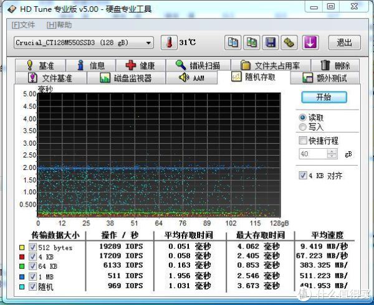This screenshot has width=374, height=305.
Task: Open the 额外测试 tab
Action: pos(325,78)
